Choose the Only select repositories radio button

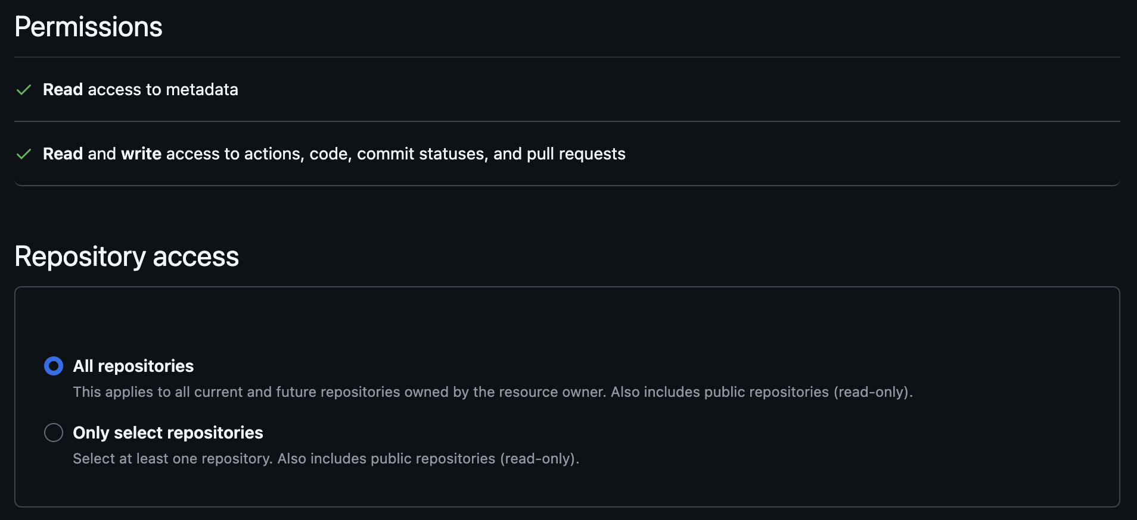click(x=54, y=433)
